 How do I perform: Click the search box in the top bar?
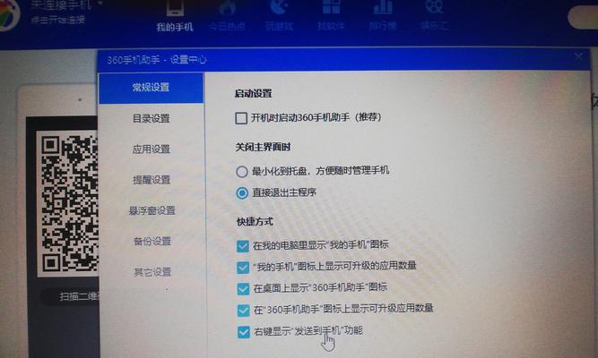pyautogui.click(x=583, y=17)
